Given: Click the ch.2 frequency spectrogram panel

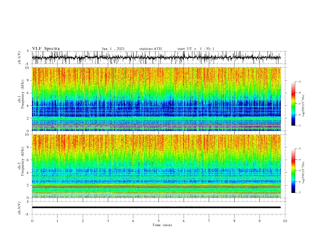Looking at the screenshot, I should tap(156, 166).
